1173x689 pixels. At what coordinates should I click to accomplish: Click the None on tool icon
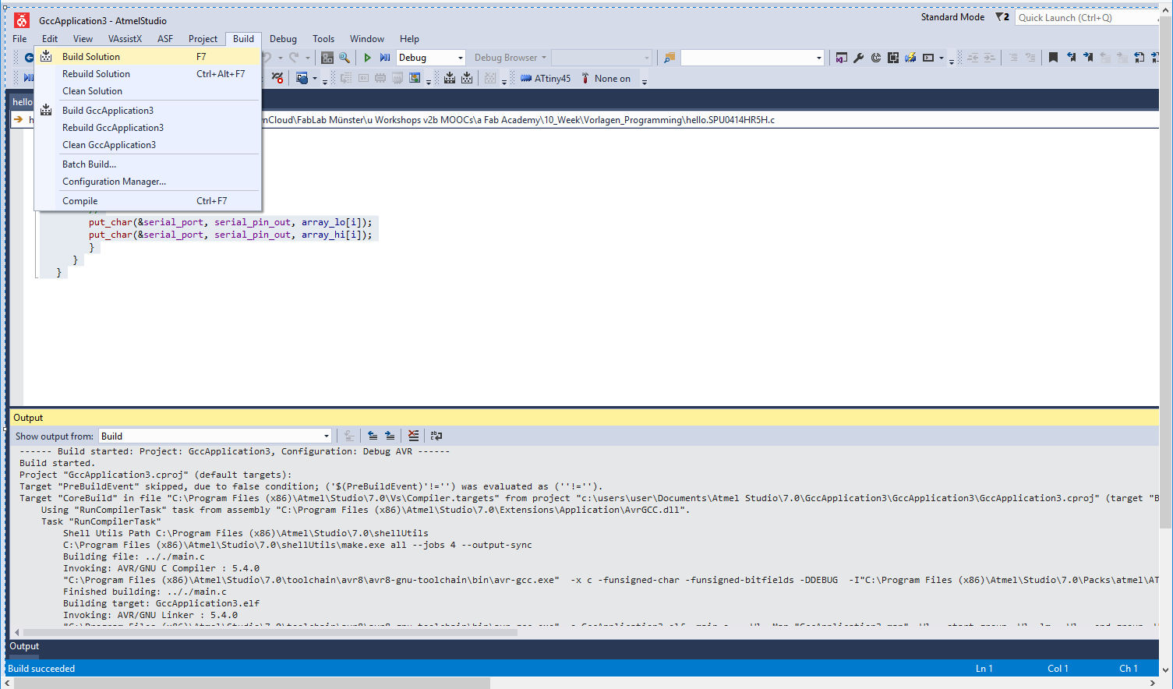point(585,79)
